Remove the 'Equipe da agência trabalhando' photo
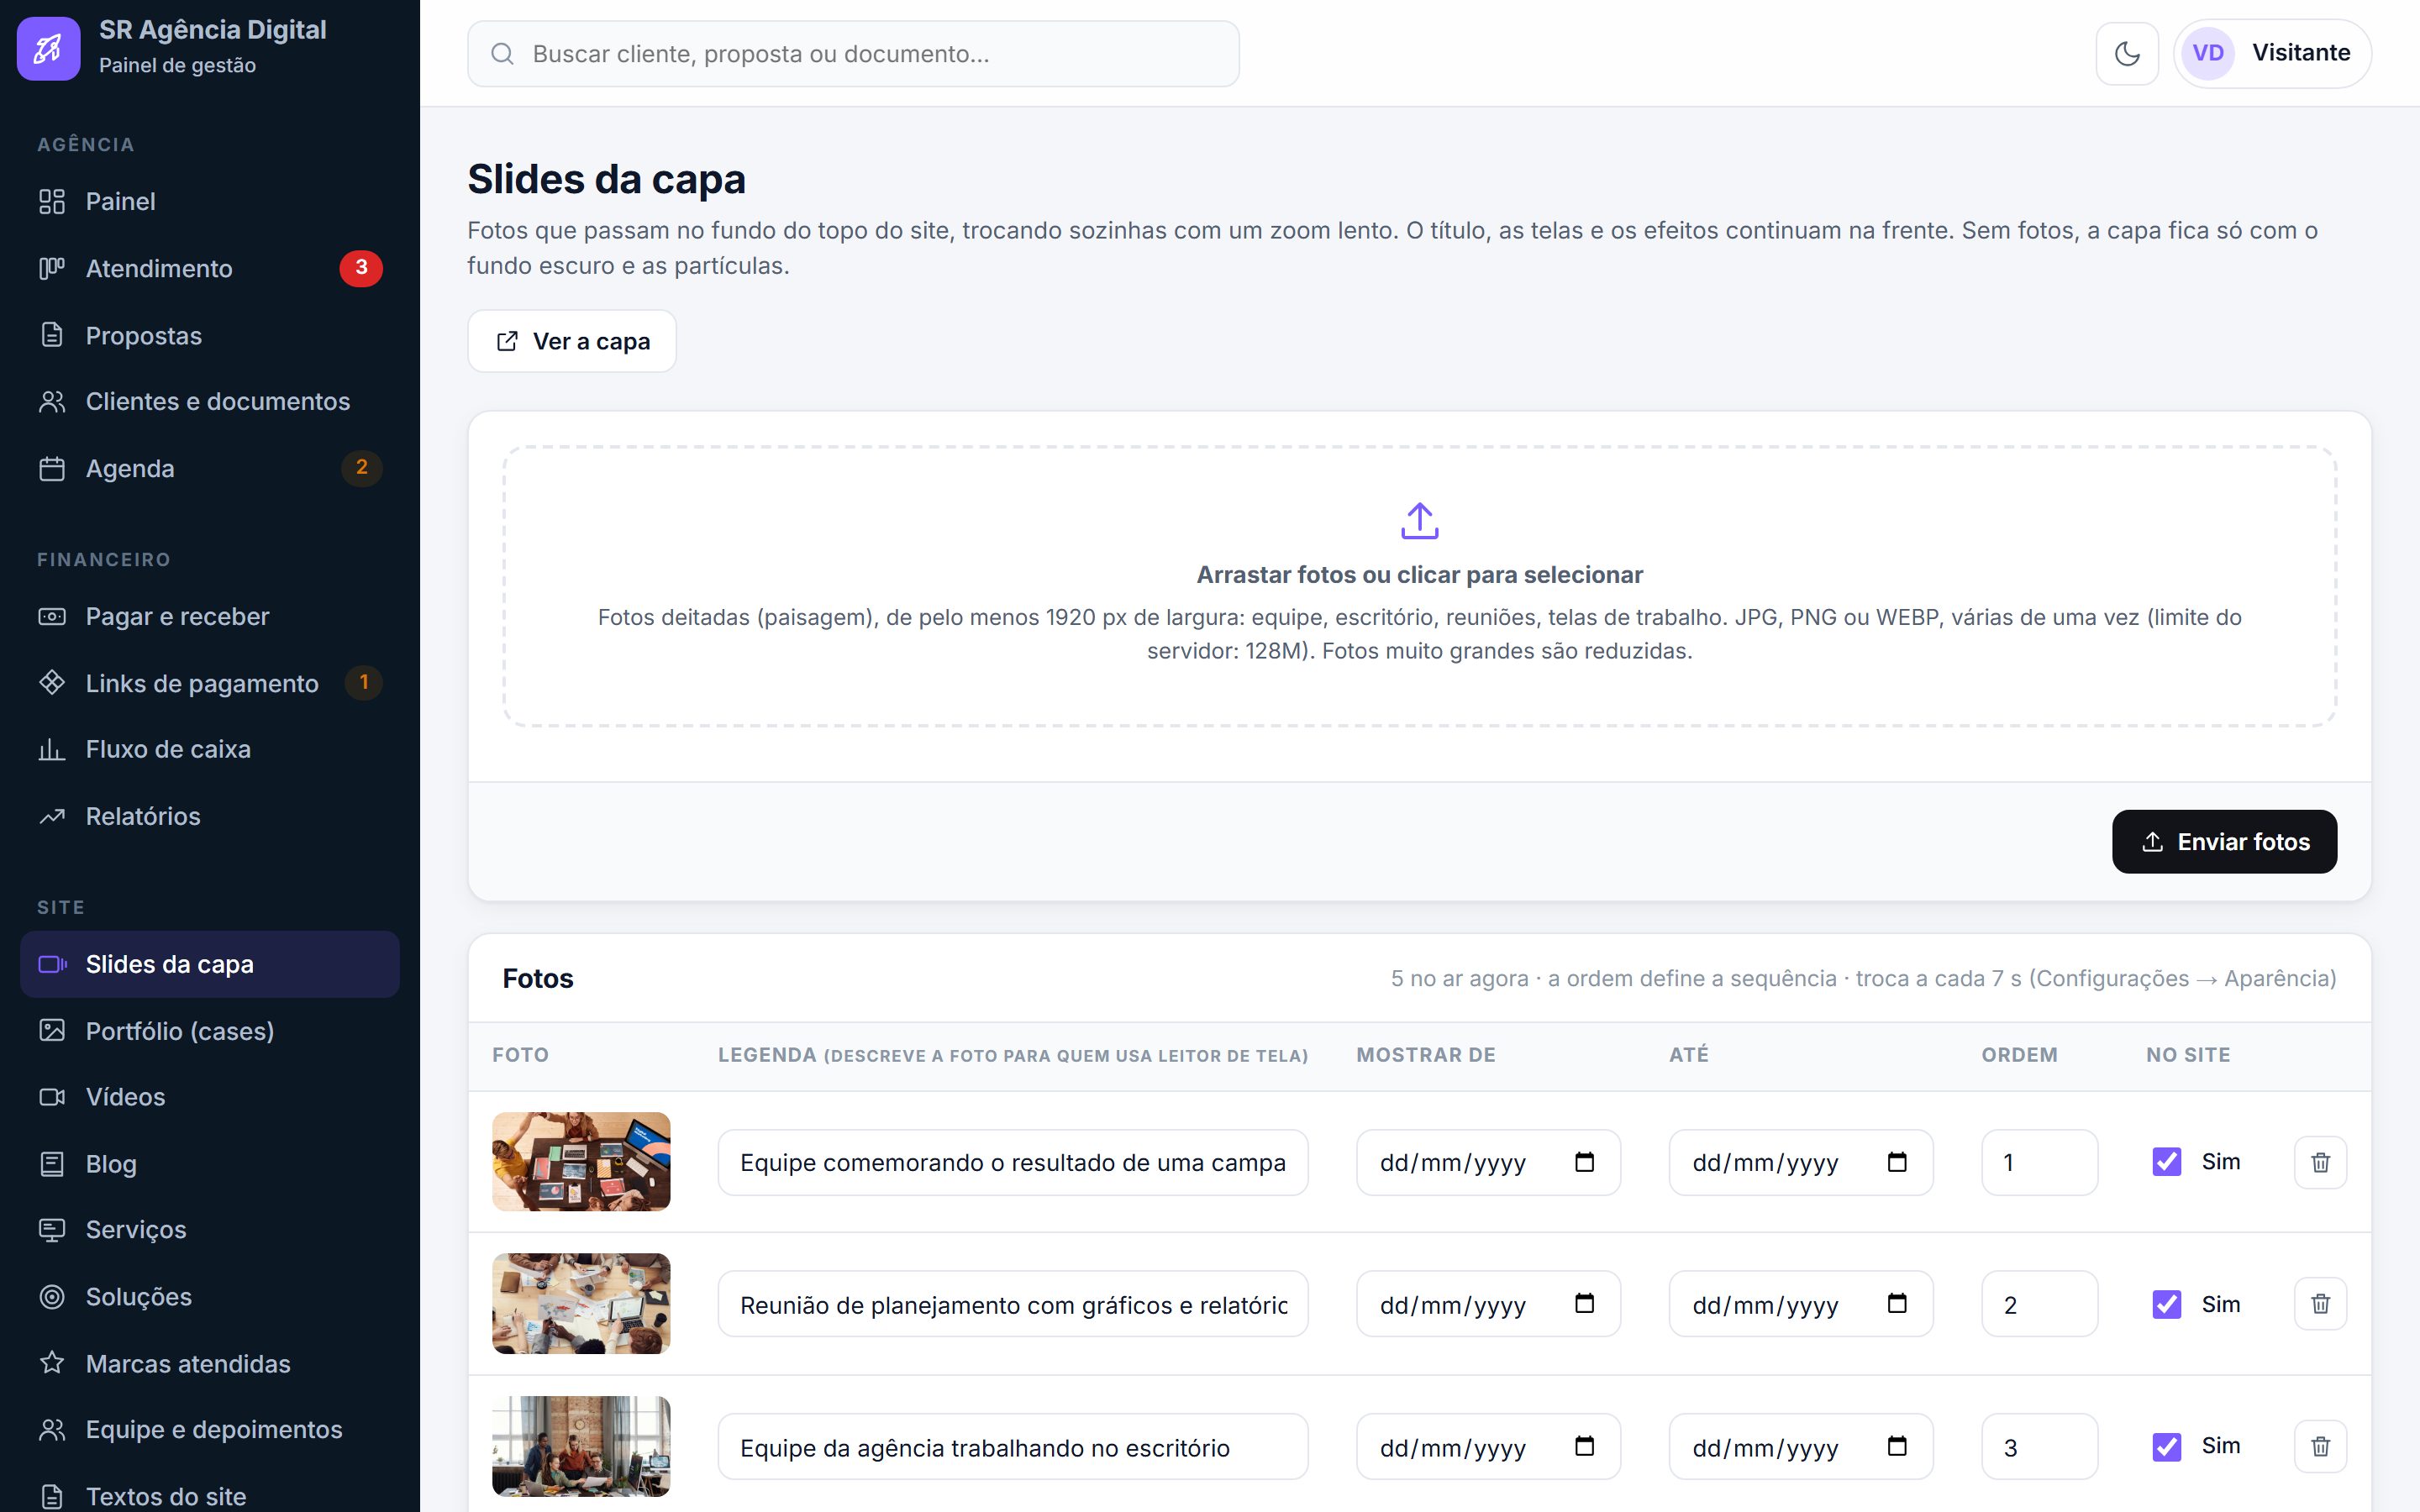 tap(2320, 1446)
